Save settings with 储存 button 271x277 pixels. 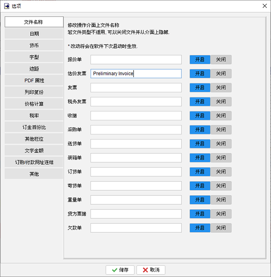tap(120, 270)
